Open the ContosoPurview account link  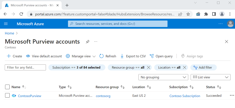(30, 96)
